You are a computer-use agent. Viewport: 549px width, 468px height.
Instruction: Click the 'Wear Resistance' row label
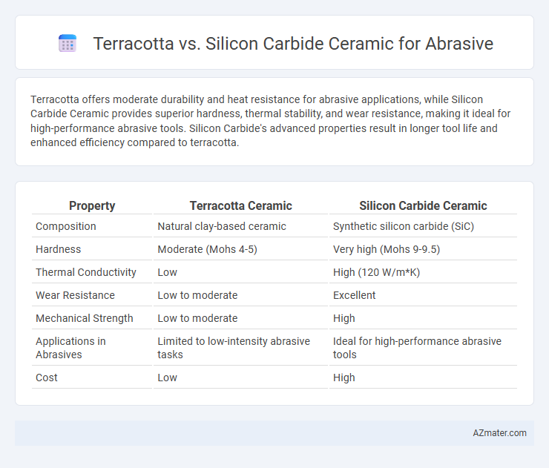(x=75, y=295)
